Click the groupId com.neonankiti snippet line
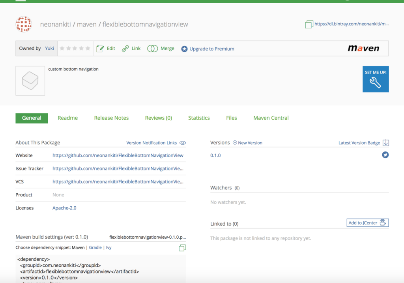This screenshot has height=283, width=404. pos(60,265)
